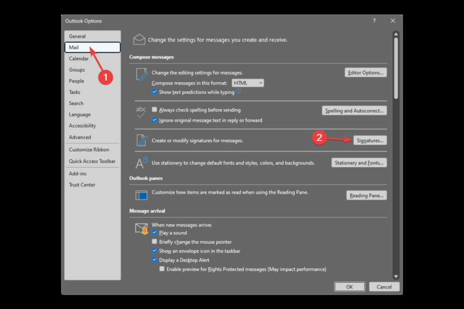Click the scrollbar down arrow
Screen dimensions: 464x309
coord(396,277)
